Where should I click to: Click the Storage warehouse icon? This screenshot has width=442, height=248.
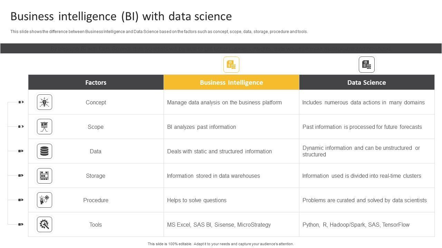[45, 176]
